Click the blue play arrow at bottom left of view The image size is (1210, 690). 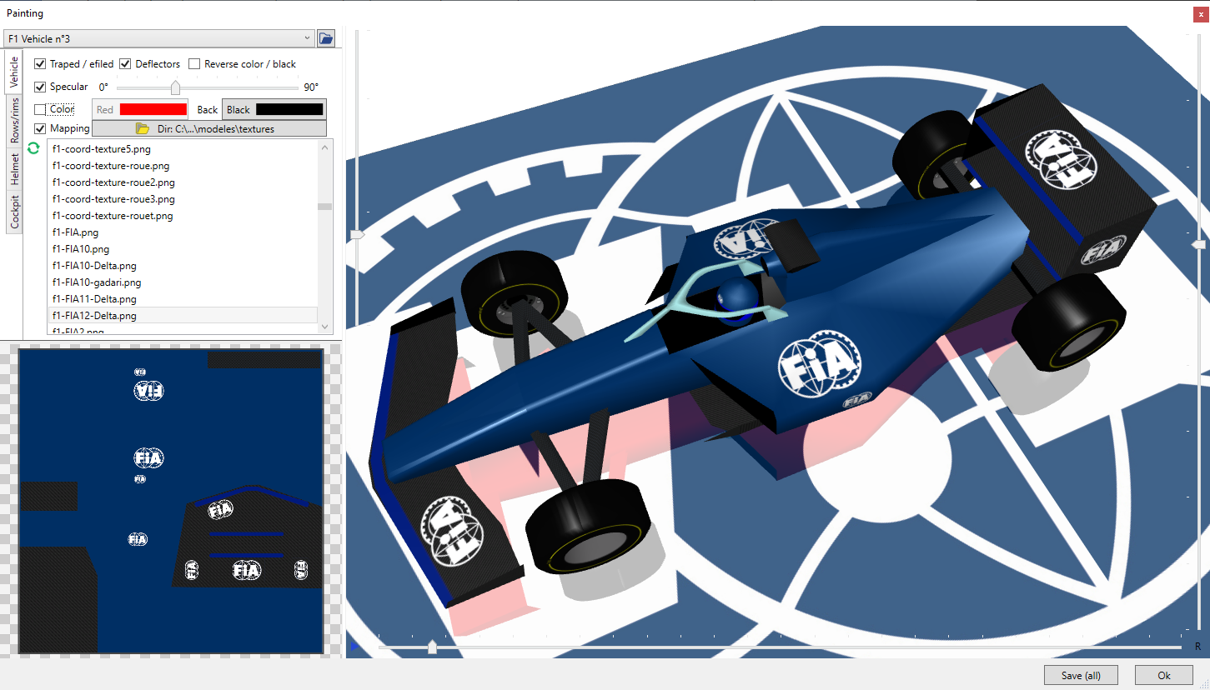coord(355,646)
